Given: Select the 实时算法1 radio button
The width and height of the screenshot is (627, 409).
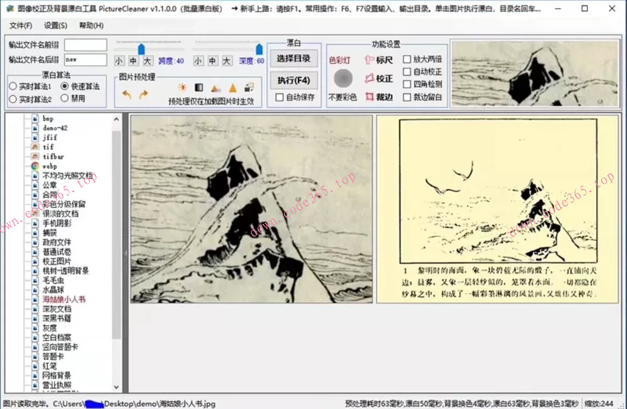Looking at the screenshot, I should tap(13, 86).
